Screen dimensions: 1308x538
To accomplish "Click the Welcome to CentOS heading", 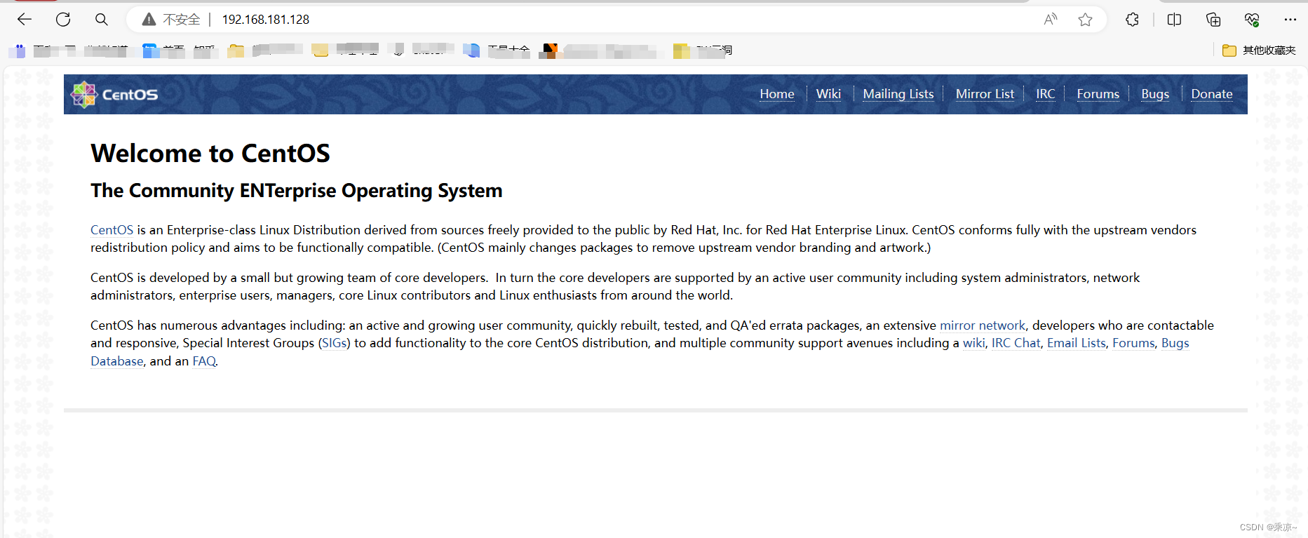I will (x=210, y=154).
